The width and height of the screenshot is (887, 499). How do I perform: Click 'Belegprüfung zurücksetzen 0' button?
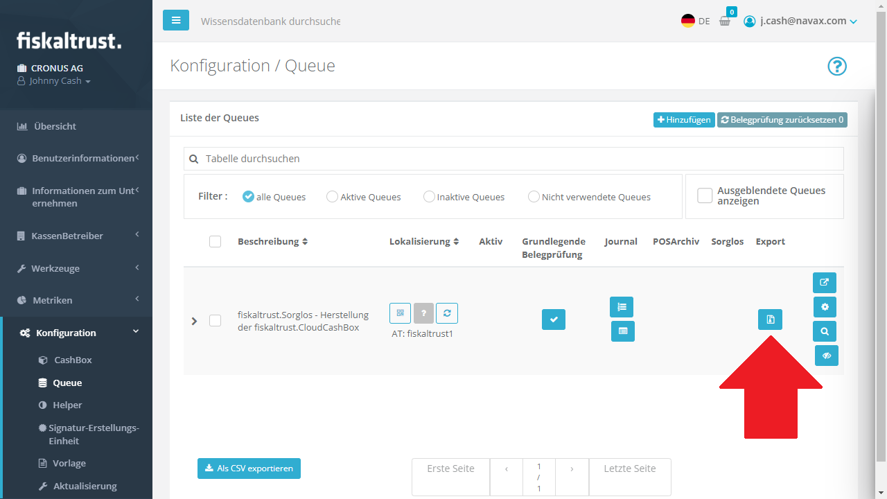coord(782,120)
